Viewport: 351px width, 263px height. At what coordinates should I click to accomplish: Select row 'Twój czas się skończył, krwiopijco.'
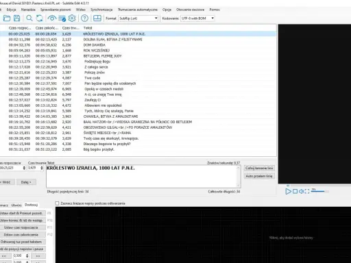(x=138, y=138)
